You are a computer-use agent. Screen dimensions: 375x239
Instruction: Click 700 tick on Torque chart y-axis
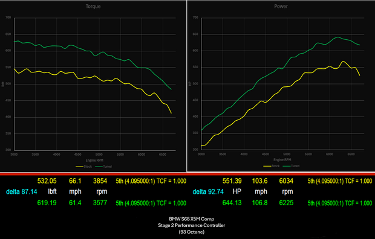[8, 18]
